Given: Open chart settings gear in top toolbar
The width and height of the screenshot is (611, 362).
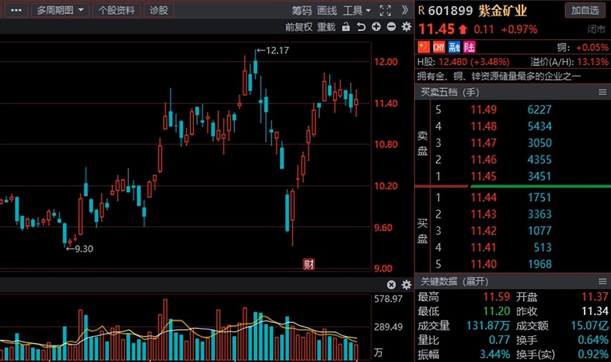Looking at the screenshot, I should coord(406,27).
